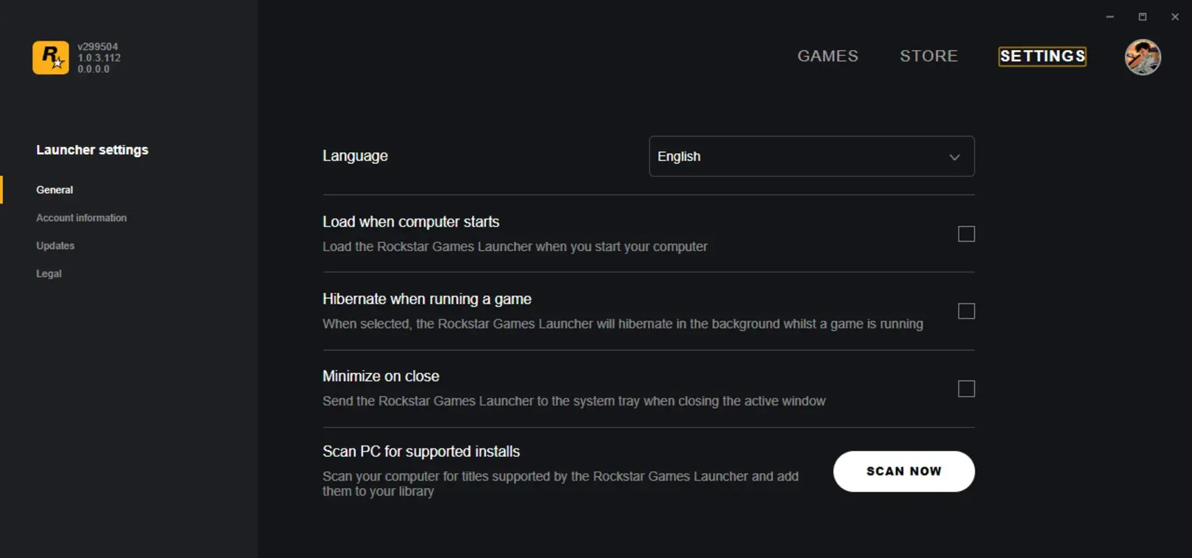The width and height of the screenshot is (1192, 558).
Task: Minimize the Rockstar Games Launcher window
Action: [x=1110, y=16]
